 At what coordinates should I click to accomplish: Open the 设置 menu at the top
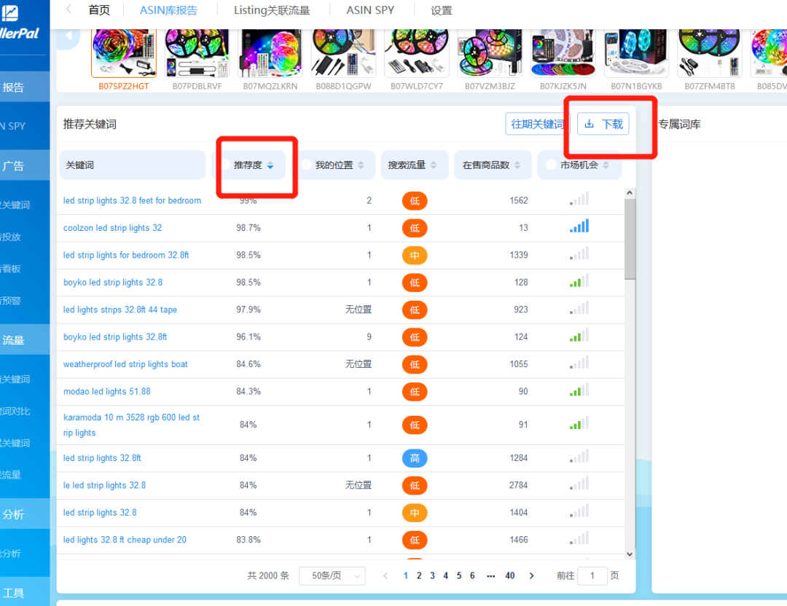[442, 10]
